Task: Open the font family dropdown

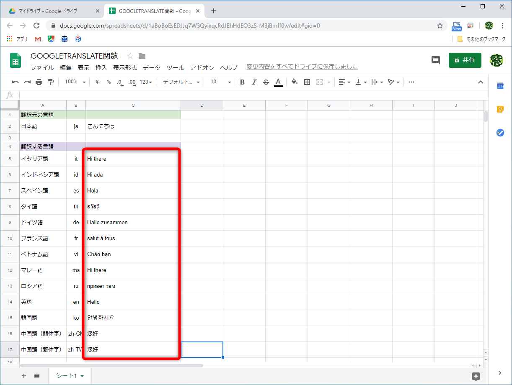Action: pos(181,82)
